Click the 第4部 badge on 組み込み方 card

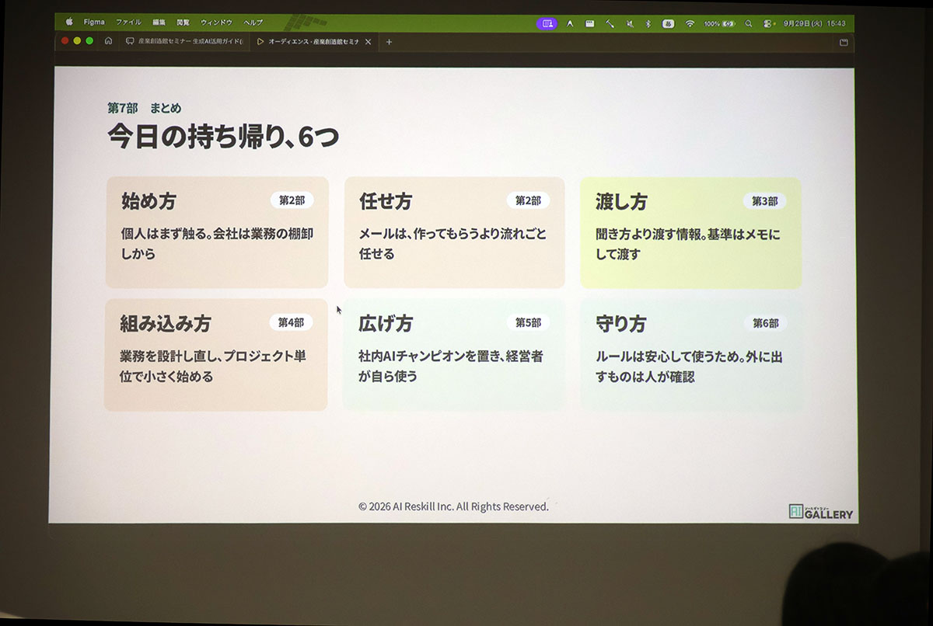point(292,322)
